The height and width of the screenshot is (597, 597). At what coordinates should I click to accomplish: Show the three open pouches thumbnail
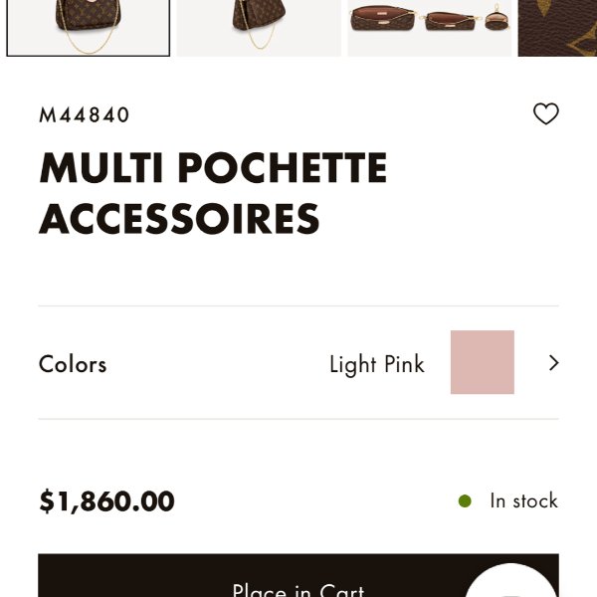(x=430, y=28)
